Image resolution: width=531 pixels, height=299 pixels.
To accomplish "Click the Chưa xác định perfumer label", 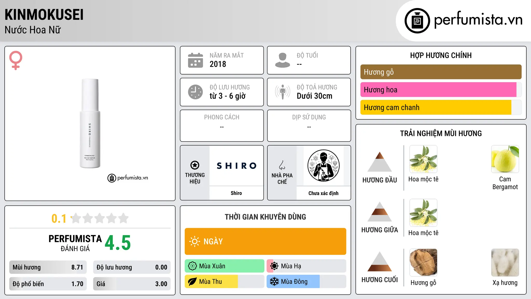I will point(323,193).
